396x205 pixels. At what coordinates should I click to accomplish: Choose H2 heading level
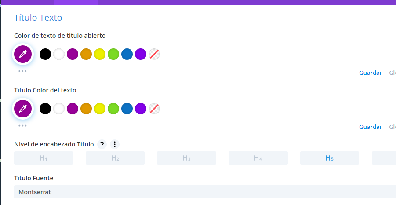(x=115, y=158)
